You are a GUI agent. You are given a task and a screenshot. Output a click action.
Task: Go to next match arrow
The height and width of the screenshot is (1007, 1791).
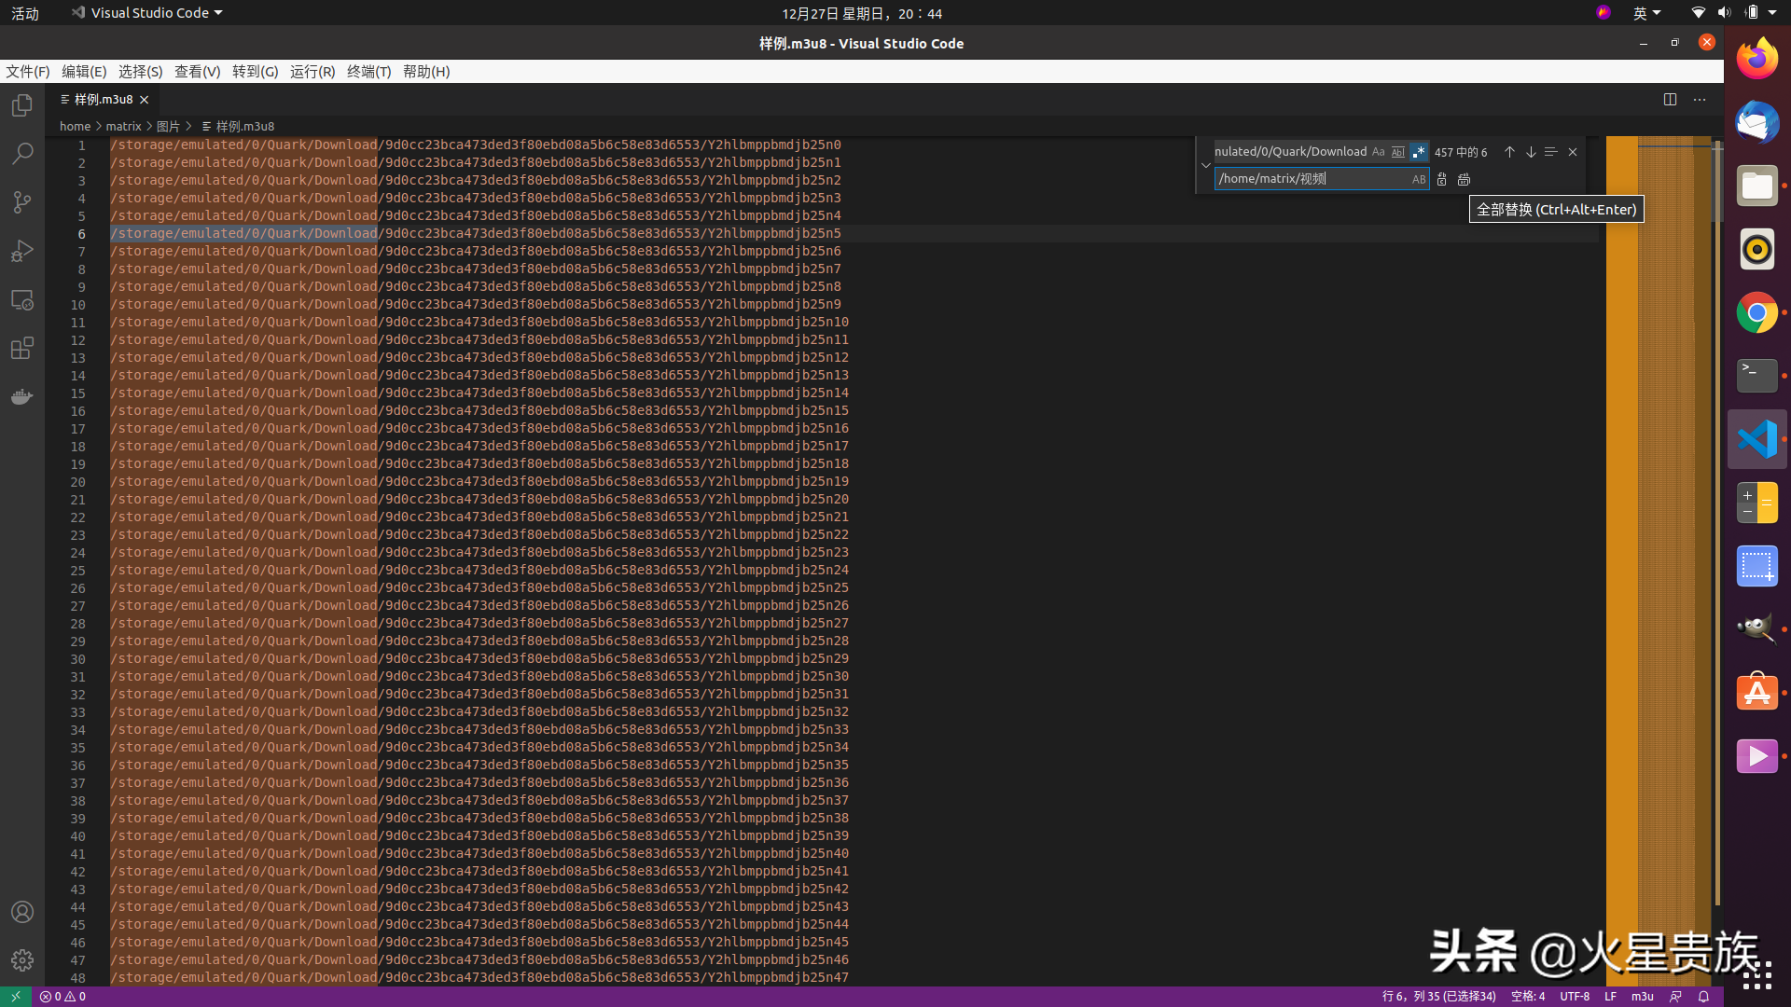(x=1531, y=152)
